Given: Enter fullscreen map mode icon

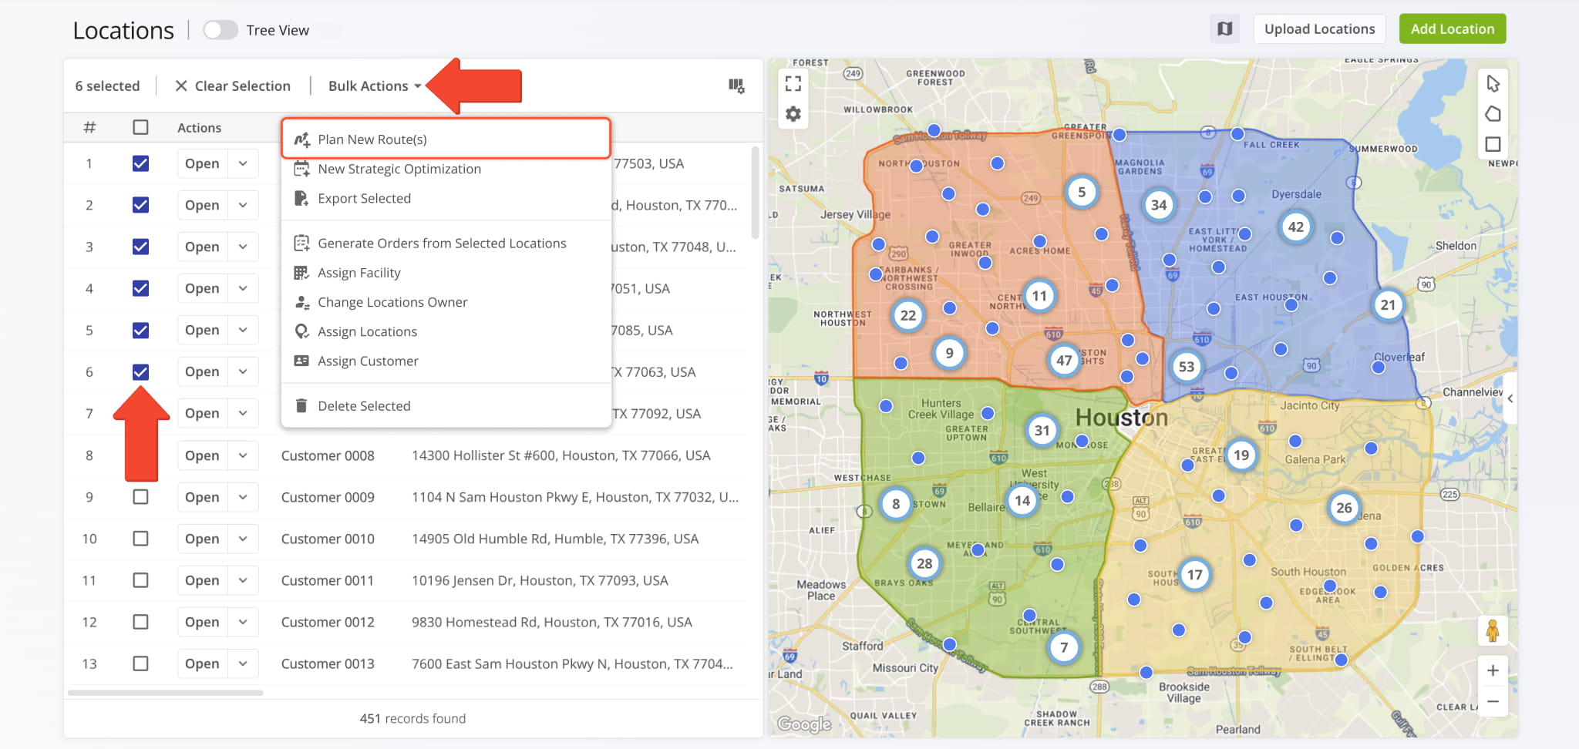Looking at the screenshot, I should pos(793,83).
